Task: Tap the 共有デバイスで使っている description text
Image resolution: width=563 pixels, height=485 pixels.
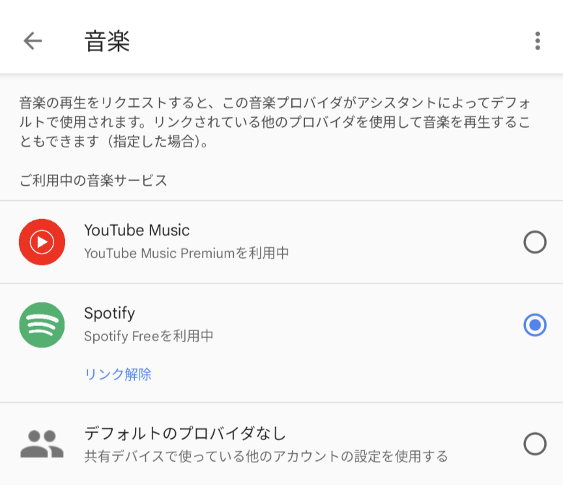Action: tap(266, 456)
